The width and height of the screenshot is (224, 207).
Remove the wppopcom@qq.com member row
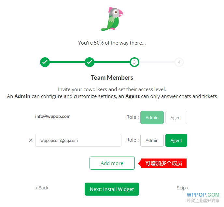(31, 140)
